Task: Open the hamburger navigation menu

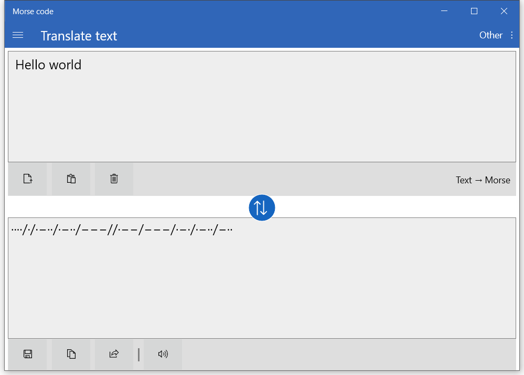Action: point(18,35)
